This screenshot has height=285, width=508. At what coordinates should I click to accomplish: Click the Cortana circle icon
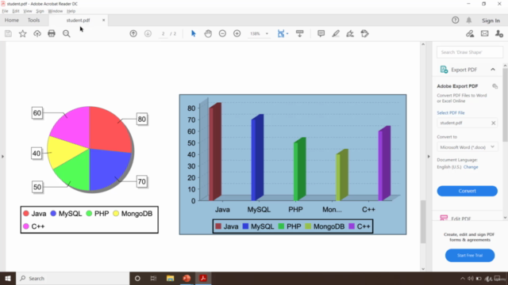point(137,278)
